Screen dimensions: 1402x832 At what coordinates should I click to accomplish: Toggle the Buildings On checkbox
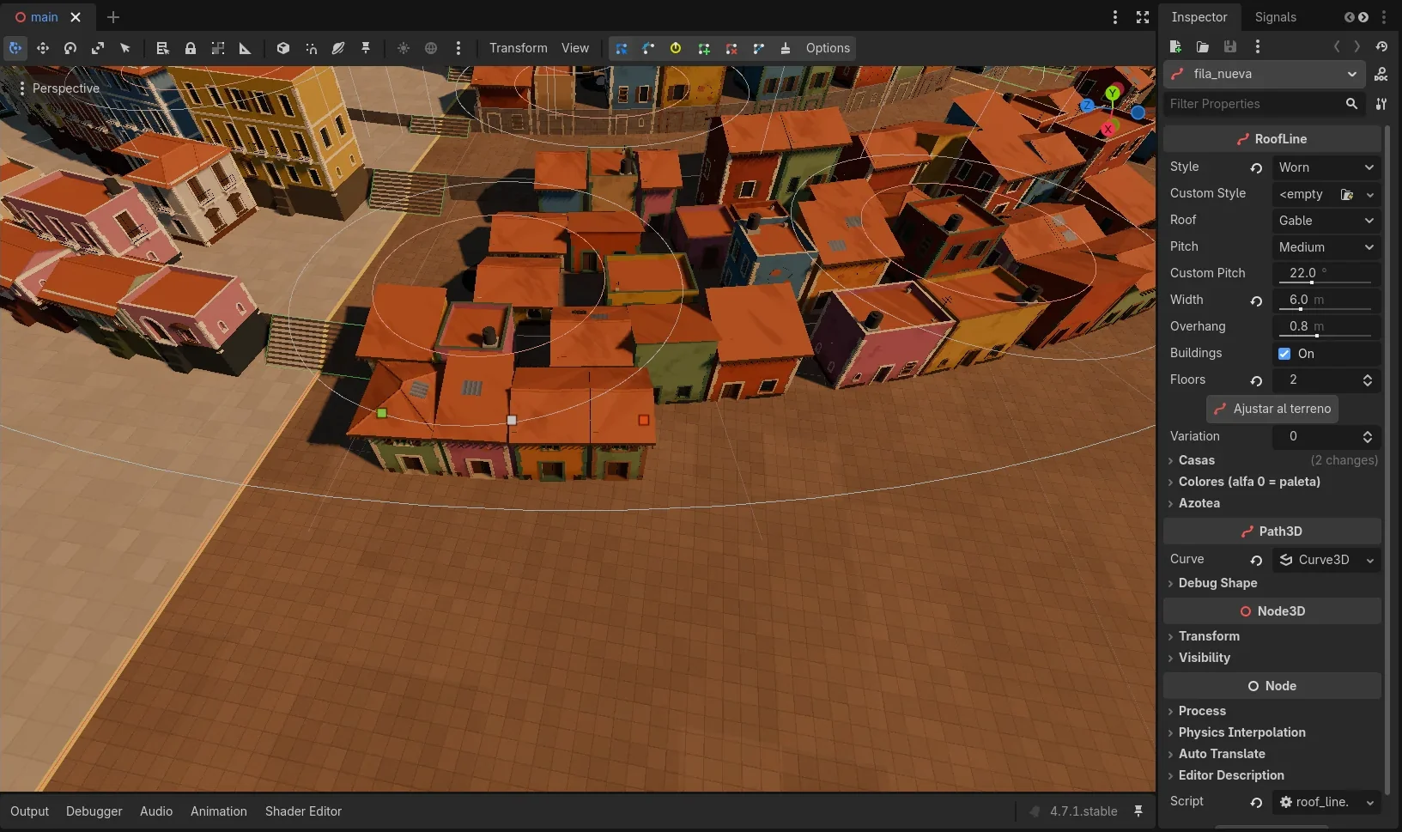pyautogui.click(x=1284, y=354)
